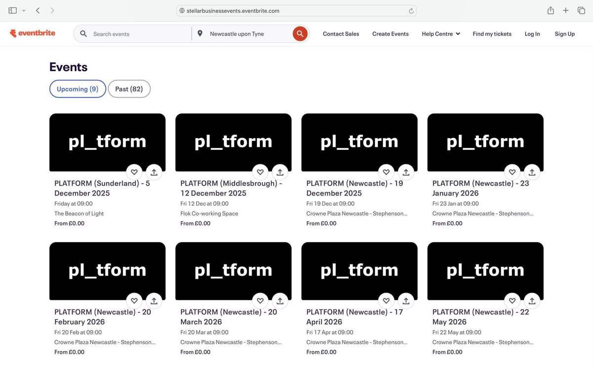Viewport: 593px width, 370px height.
Task: Open the sidebar dropdown chevron
Action: (24, 10)
